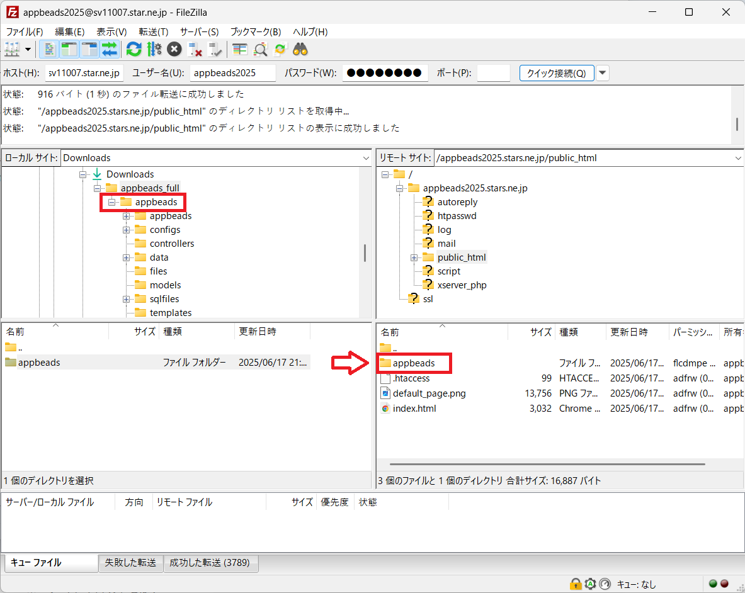
Task: Toggle the local directory tree view
Action: click(69, 49)
